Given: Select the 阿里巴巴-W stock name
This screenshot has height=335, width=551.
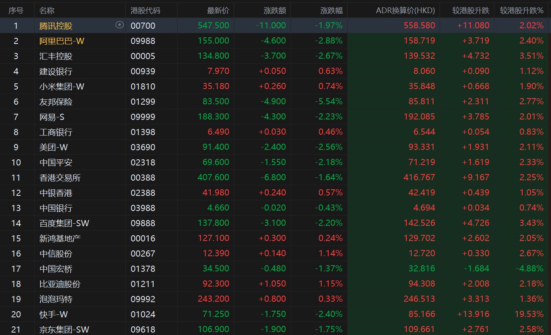Looking at the screenshot, I should pos(62,41).
